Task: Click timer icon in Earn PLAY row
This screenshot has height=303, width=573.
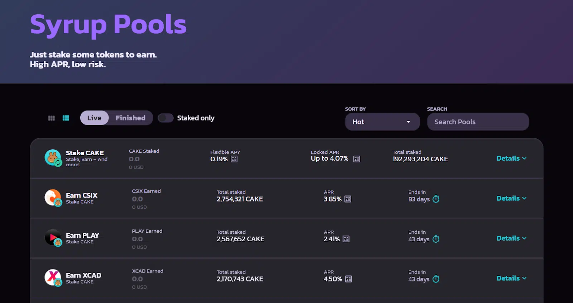Action: click(436, 239)
